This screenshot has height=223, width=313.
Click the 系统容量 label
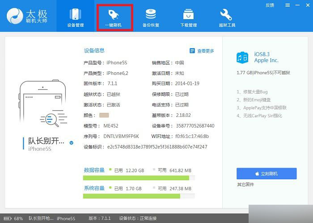coord(94,188)
